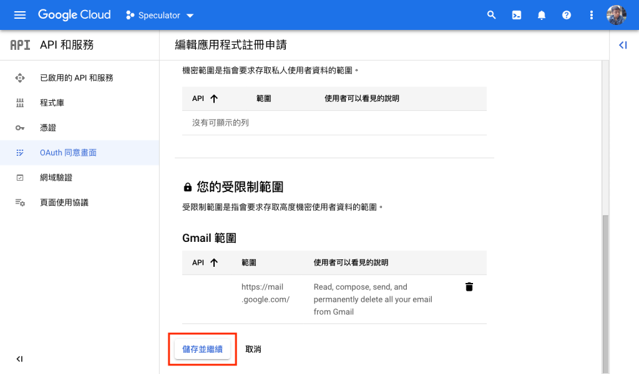The height and width of the screenshot is (374, 639).
Task: Click the API 和服務 sidebar title
Action: coord(67,45)
